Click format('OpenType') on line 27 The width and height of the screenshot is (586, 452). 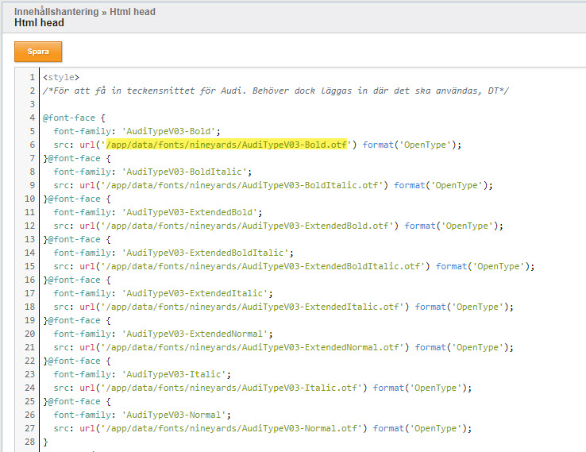[x=420, y=428]
